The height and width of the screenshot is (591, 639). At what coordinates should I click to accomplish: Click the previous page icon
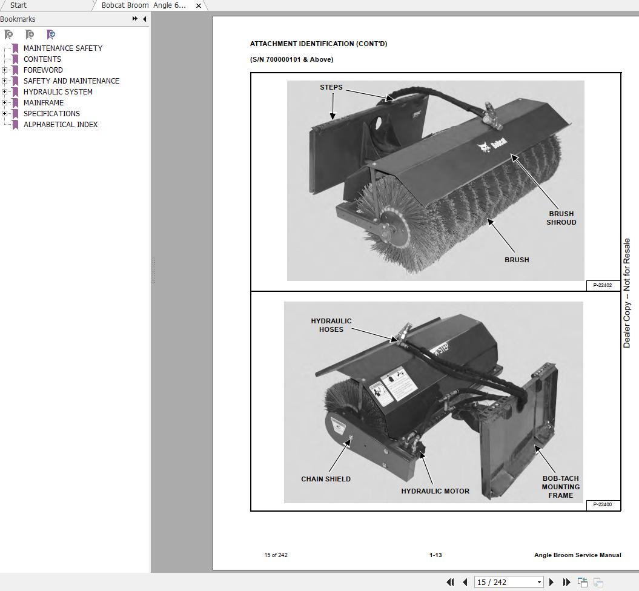pyautogui.click(x=465, y=582)
